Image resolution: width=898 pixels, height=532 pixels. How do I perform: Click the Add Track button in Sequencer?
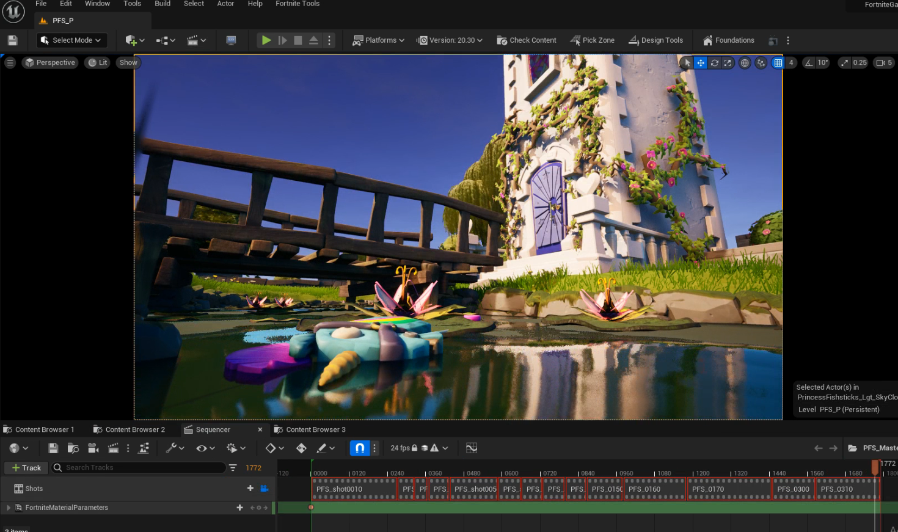[x=25, y=467]
